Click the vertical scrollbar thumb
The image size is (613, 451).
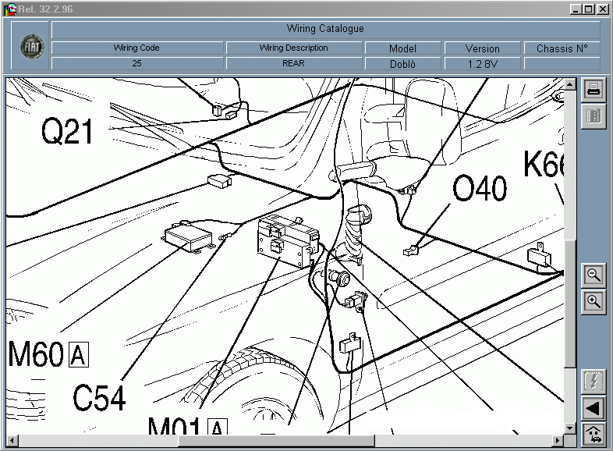(570, 304)
